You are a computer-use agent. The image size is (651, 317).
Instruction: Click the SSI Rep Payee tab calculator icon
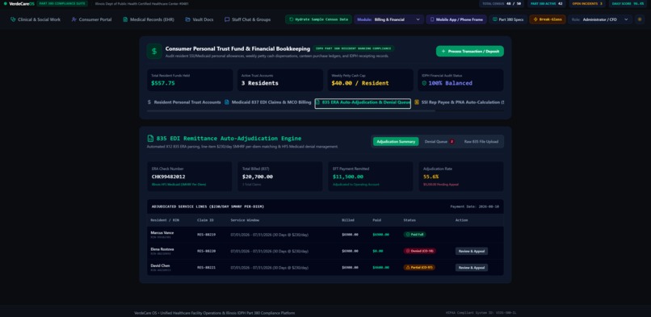(x=417, y=102)
